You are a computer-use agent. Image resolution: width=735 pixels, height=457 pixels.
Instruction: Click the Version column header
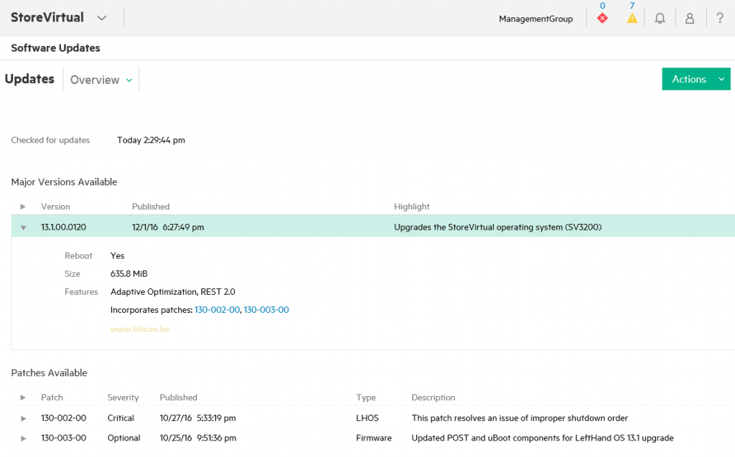coord(55,207)
